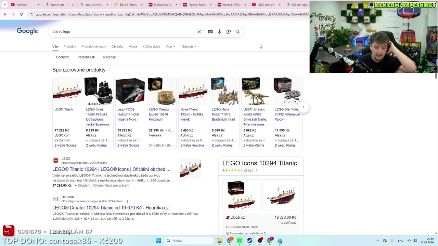The height and width of the screenshot is (246, 438).
Task: Click the Podrobnosti chip
Action: 86,57
